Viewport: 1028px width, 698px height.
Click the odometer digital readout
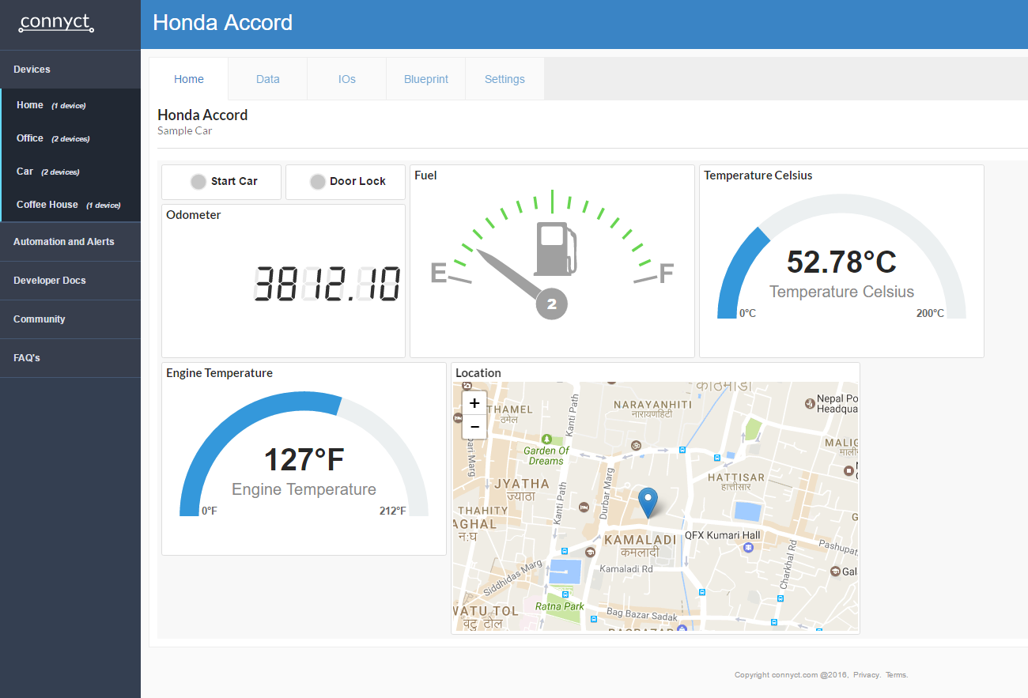[327, 285]
